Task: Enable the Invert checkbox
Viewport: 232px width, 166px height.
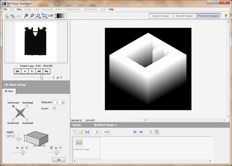Action: 54,109
